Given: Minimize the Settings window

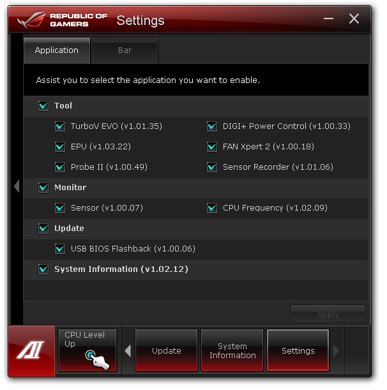Looking at the screenshot, I should pyautogui.click(x=328, y=19).
